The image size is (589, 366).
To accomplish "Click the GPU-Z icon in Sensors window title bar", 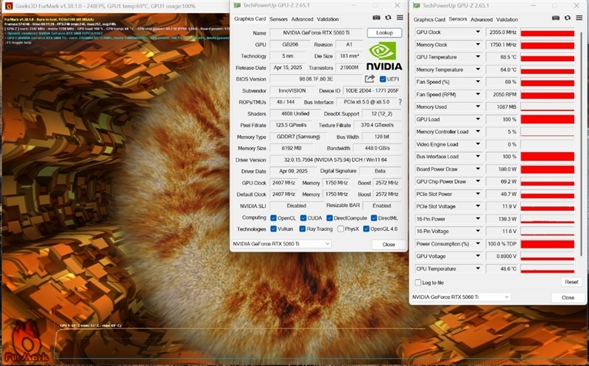I will coord(416,6).
